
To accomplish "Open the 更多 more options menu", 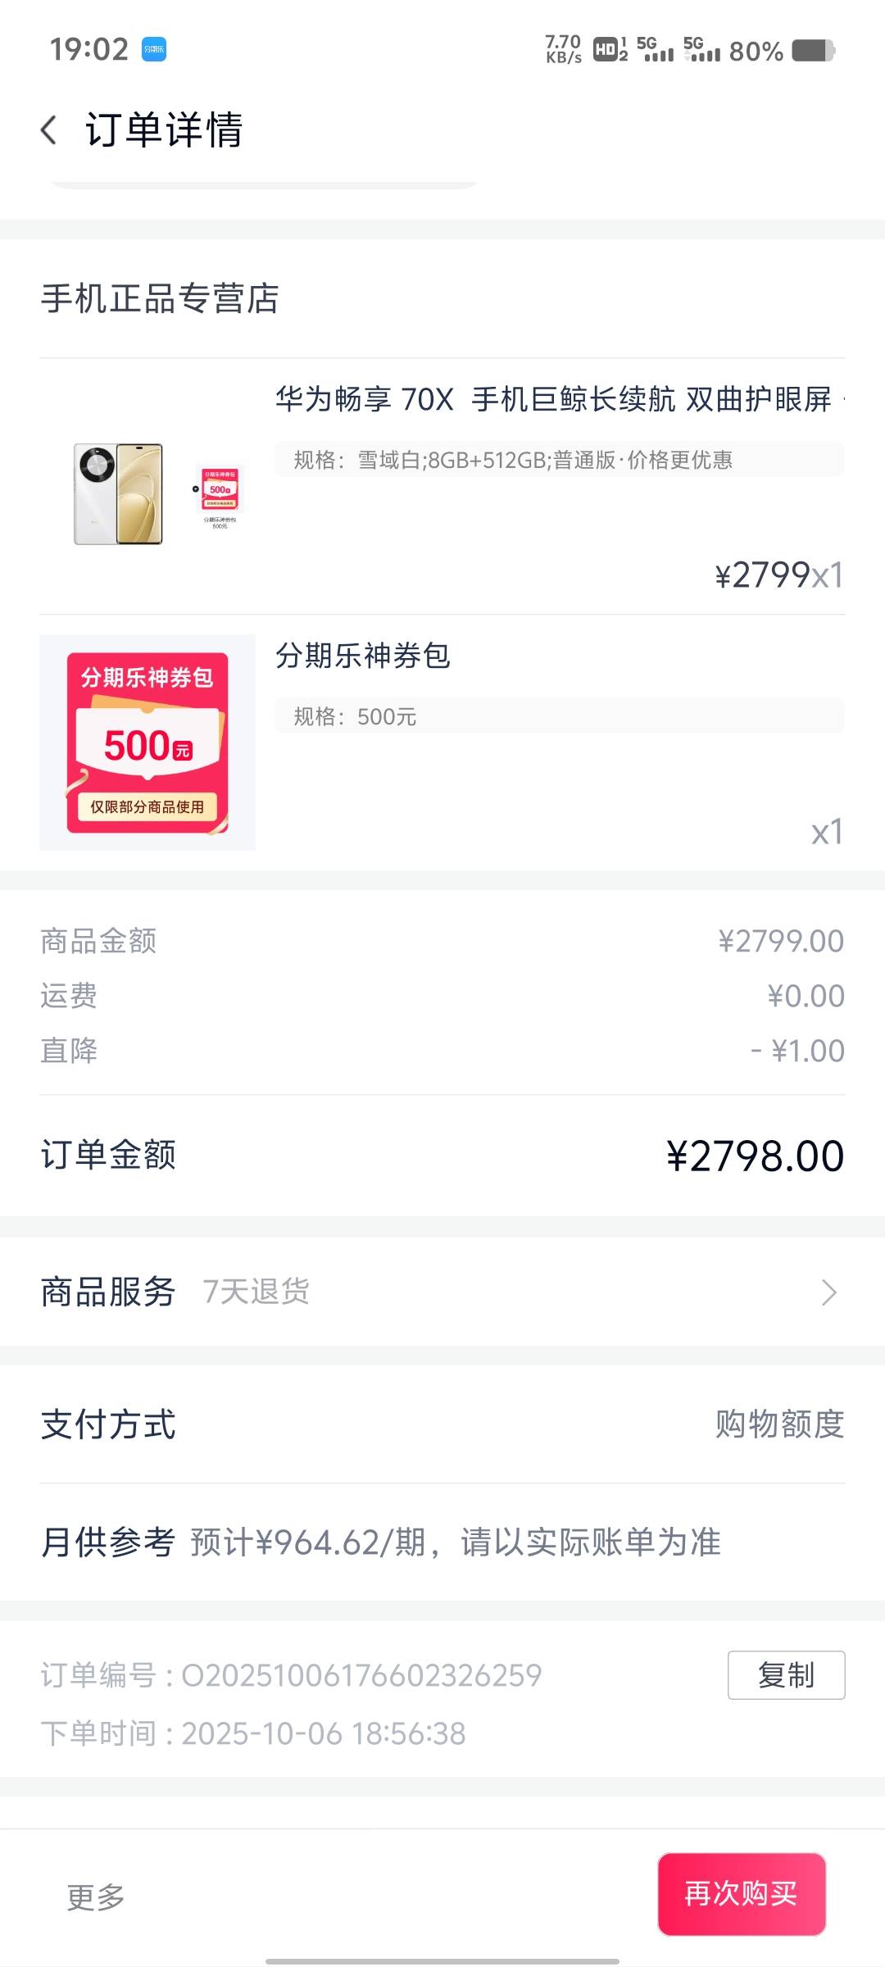I will tap(96, 1897).
